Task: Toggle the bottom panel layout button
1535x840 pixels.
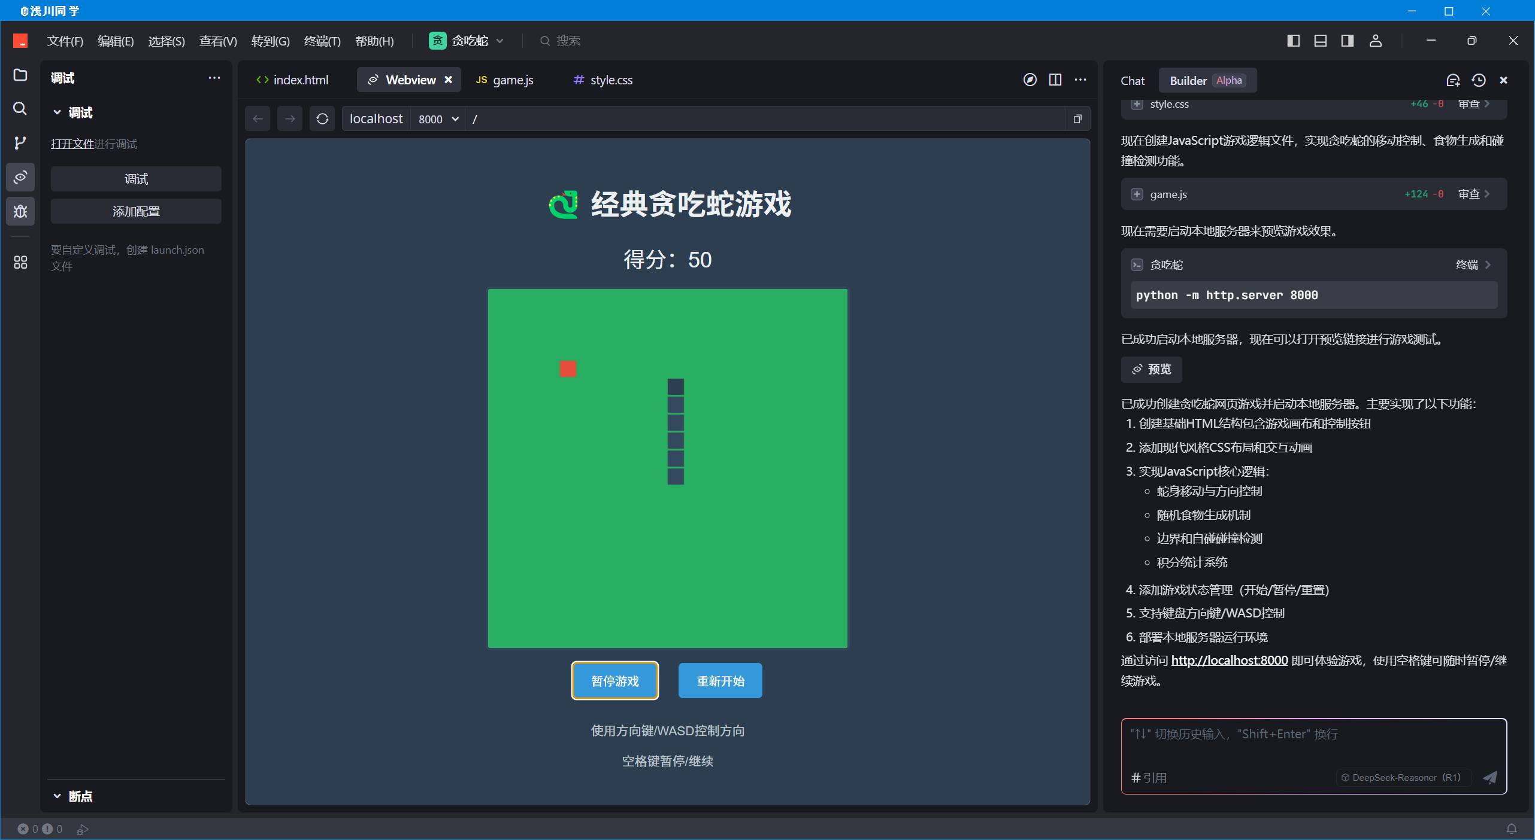Action: click(x=1321, y=41)
